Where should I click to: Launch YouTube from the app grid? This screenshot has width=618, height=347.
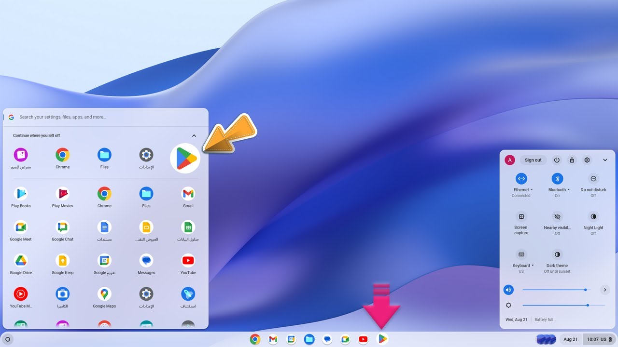[x=188, y=261]
